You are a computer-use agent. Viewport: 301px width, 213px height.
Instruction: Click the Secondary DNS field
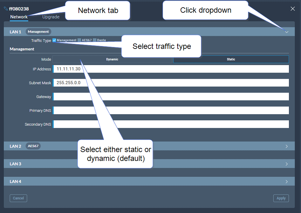coord(171,124)
